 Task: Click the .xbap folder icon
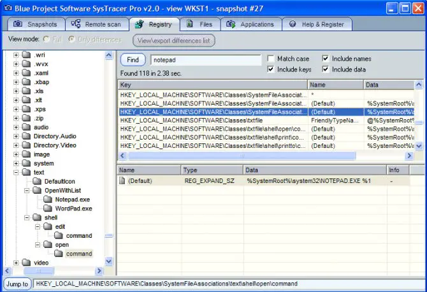coord(26,82)
